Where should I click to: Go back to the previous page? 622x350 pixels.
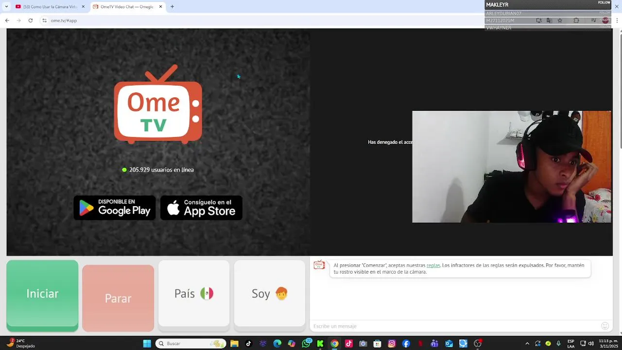[7, 20]
